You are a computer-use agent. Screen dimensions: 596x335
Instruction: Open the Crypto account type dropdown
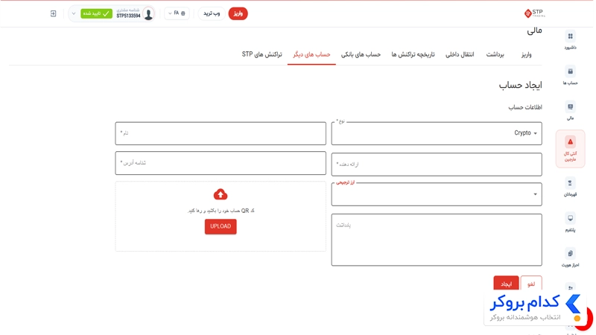coord(437,133)
